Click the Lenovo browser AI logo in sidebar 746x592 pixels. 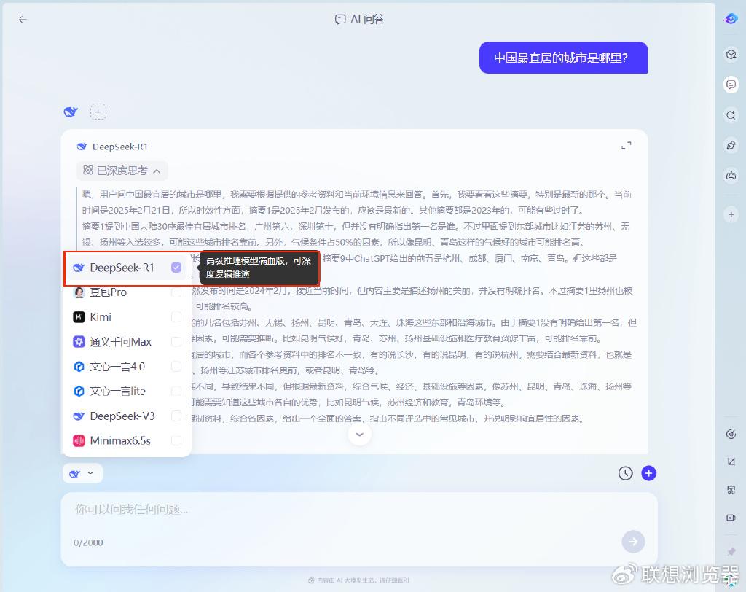(731, 18)
